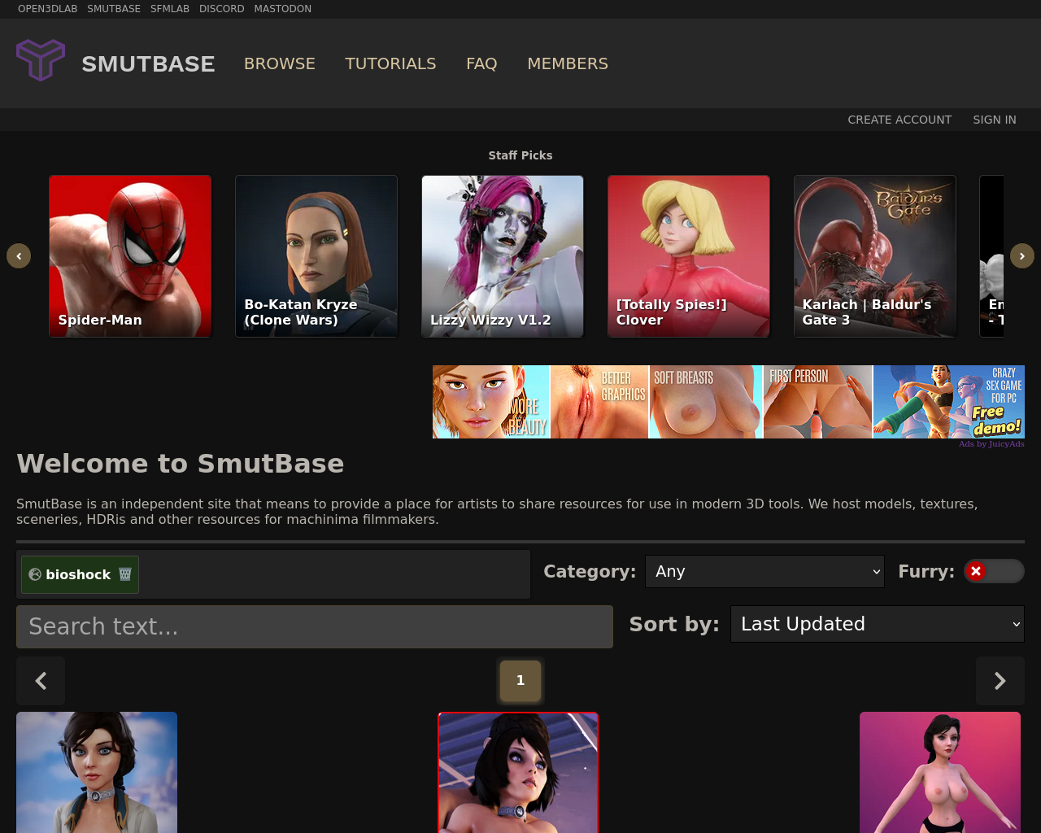Select page 1 pagination button
This screenshot has width=1041, height=833.
coord(520,681)
